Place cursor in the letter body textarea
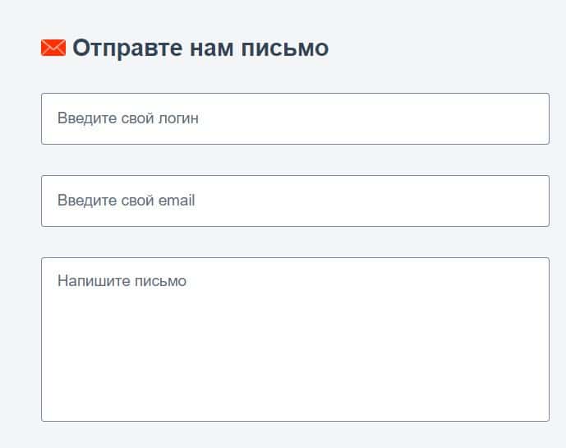566x448 pixels. point(295,339)
